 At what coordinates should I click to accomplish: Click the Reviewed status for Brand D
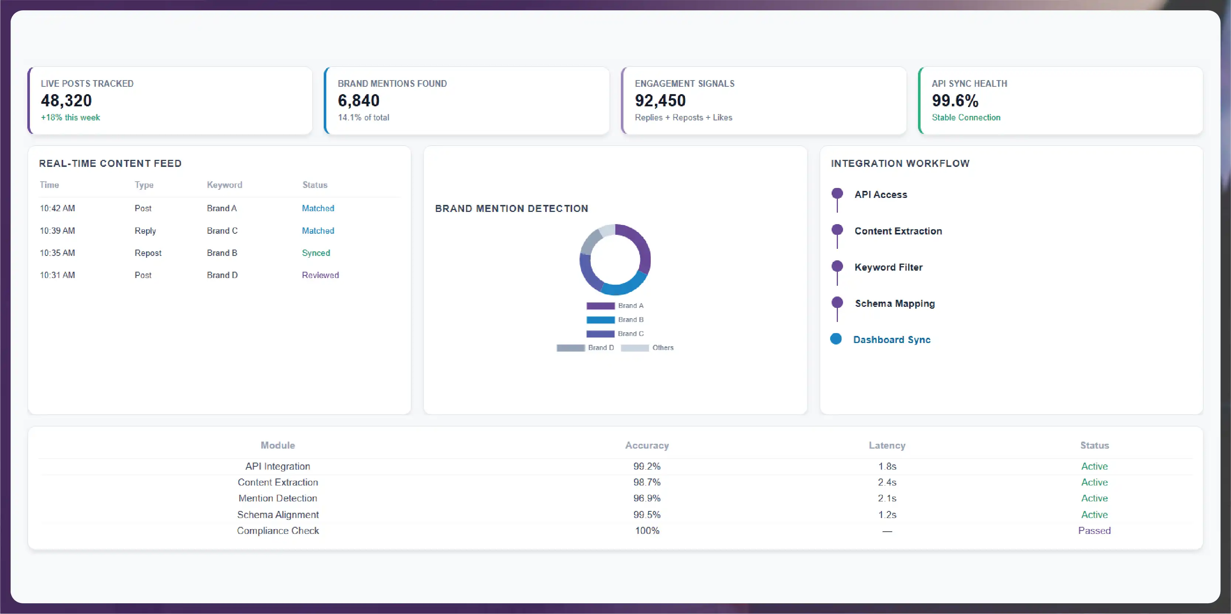[320, 275]
